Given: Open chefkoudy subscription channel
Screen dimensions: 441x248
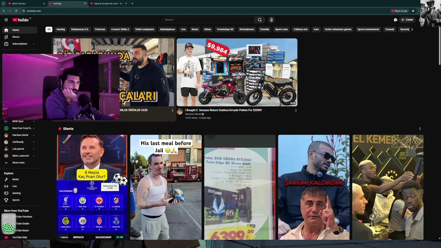Looking at the screenshot, I should [x=20, y=142].
